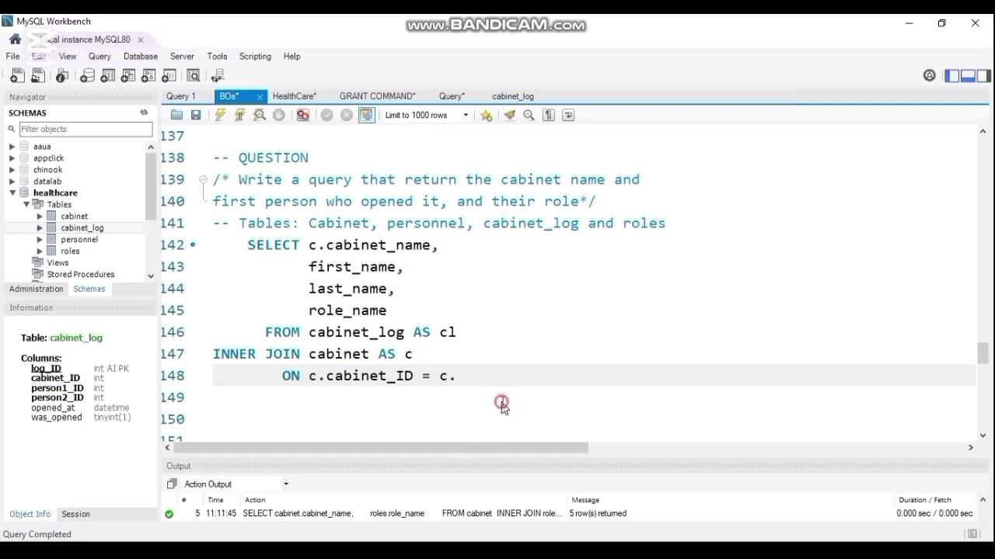The height and width of the screenshot is (559, 995).
Task: Create a new table icon
Action: click(x=108, y=75)
